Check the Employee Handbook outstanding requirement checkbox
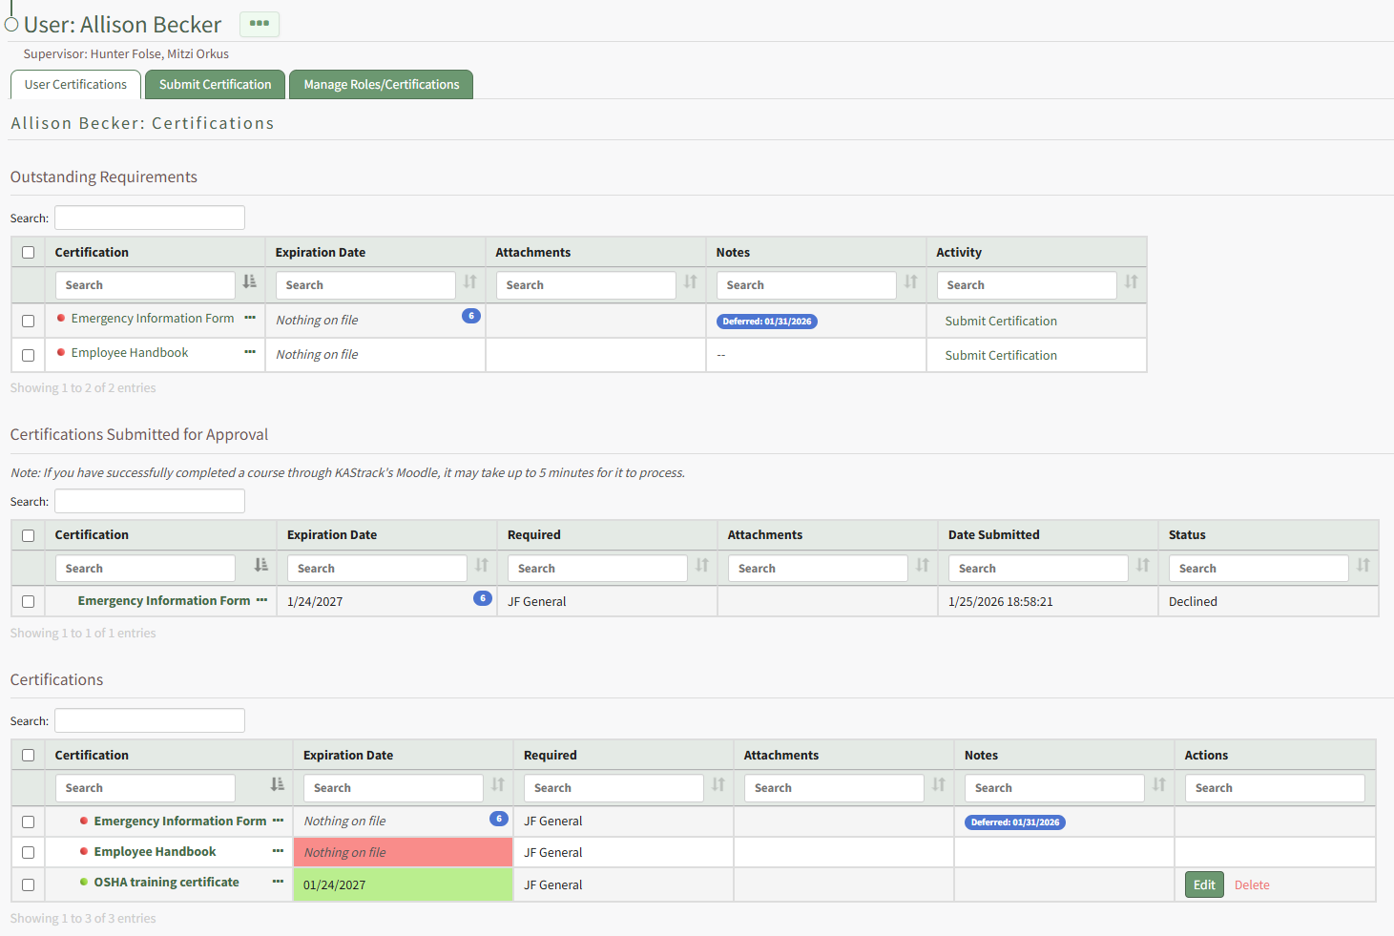 (29, 355)
